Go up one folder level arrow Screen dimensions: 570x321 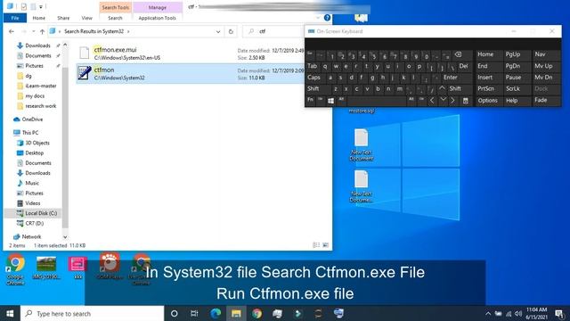42,32
